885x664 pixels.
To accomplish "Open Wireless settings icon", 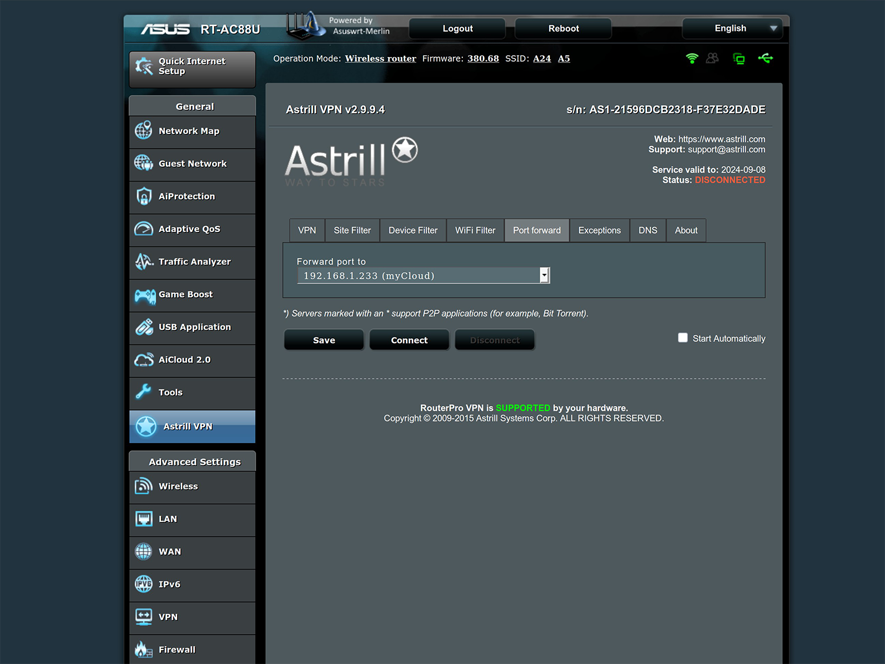I will 144,486.
